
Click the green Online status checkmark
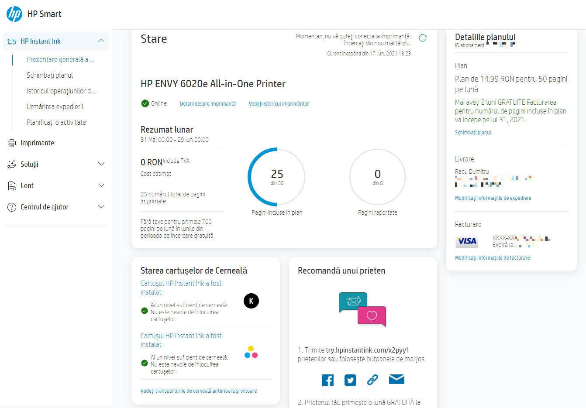coord(145,103)
